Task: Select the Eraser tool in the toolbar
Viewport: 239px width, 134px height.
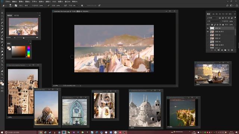Action: [x=2, y=45]
